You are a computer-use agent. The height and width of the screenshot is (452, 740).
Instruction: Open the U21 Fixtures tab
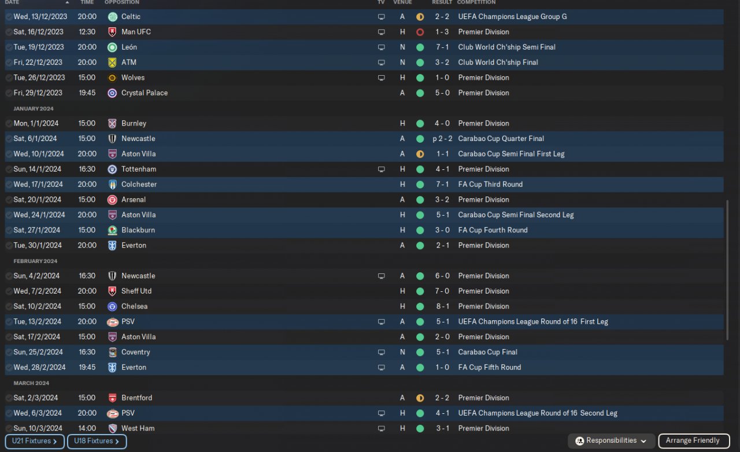click(x=34, y=442)
